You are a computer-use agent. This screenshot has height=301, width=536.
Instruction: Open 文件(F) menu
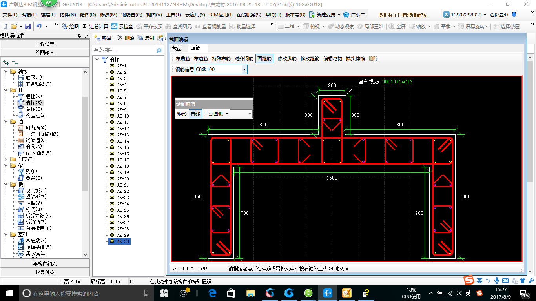click(10, 15)
